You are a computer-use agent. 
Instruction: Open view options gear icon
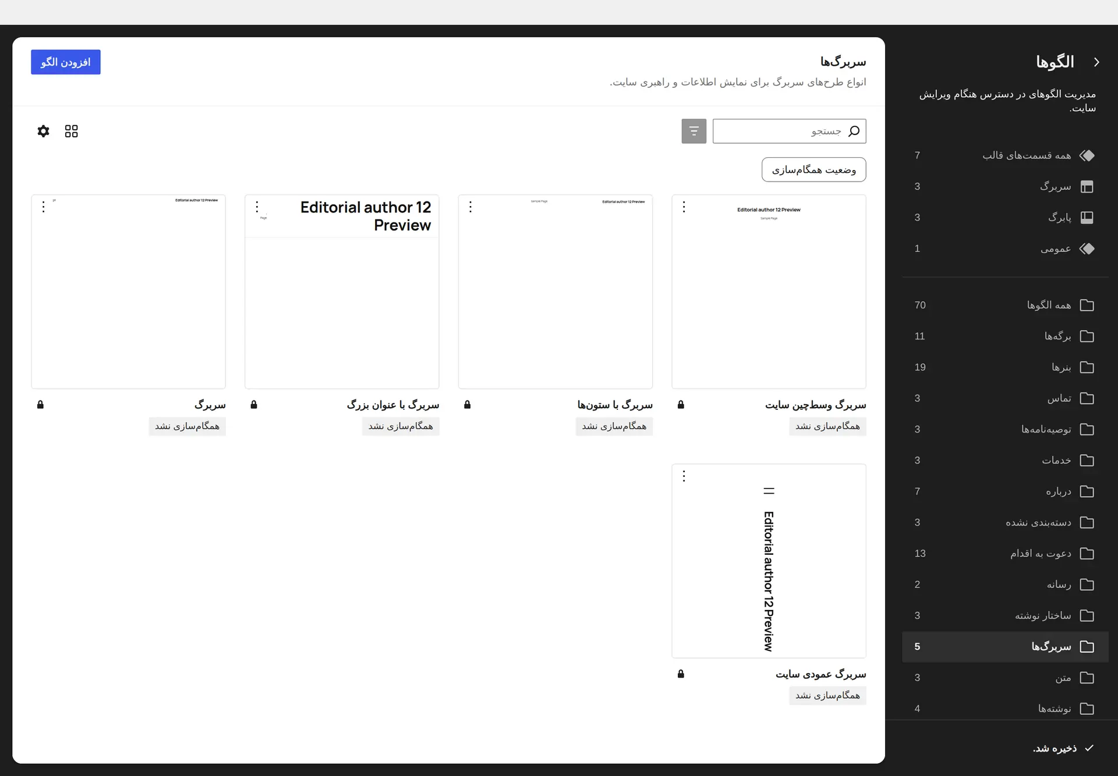coord(43,131)
